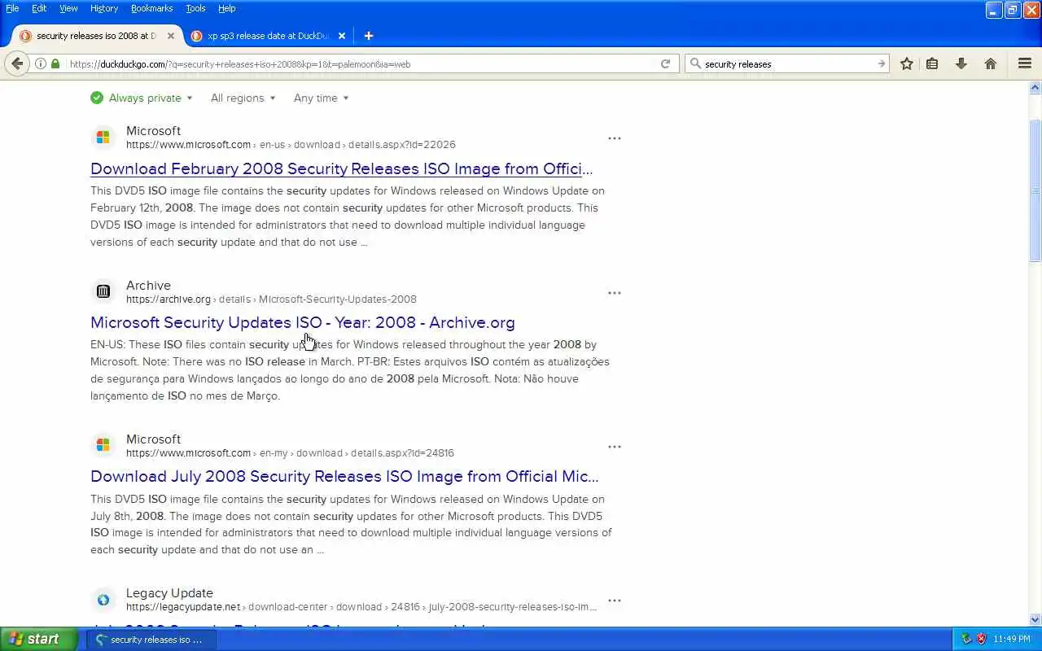Open 'Microsoft Security Updates ISO - Year: 2008' link
This screenshot has width=1042, height=651.
tap(303, 322)
